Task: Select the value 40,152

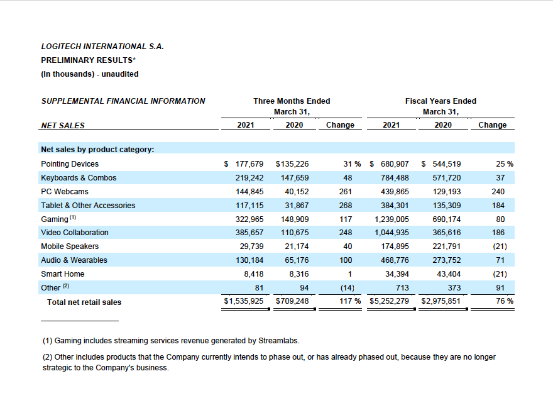Action: (297, 192)
